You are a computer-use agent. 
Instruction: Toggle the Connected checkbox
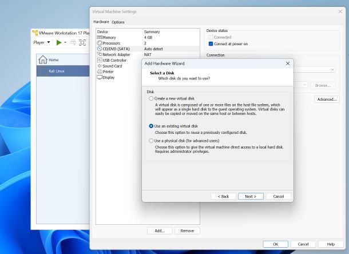coord(211,37)
